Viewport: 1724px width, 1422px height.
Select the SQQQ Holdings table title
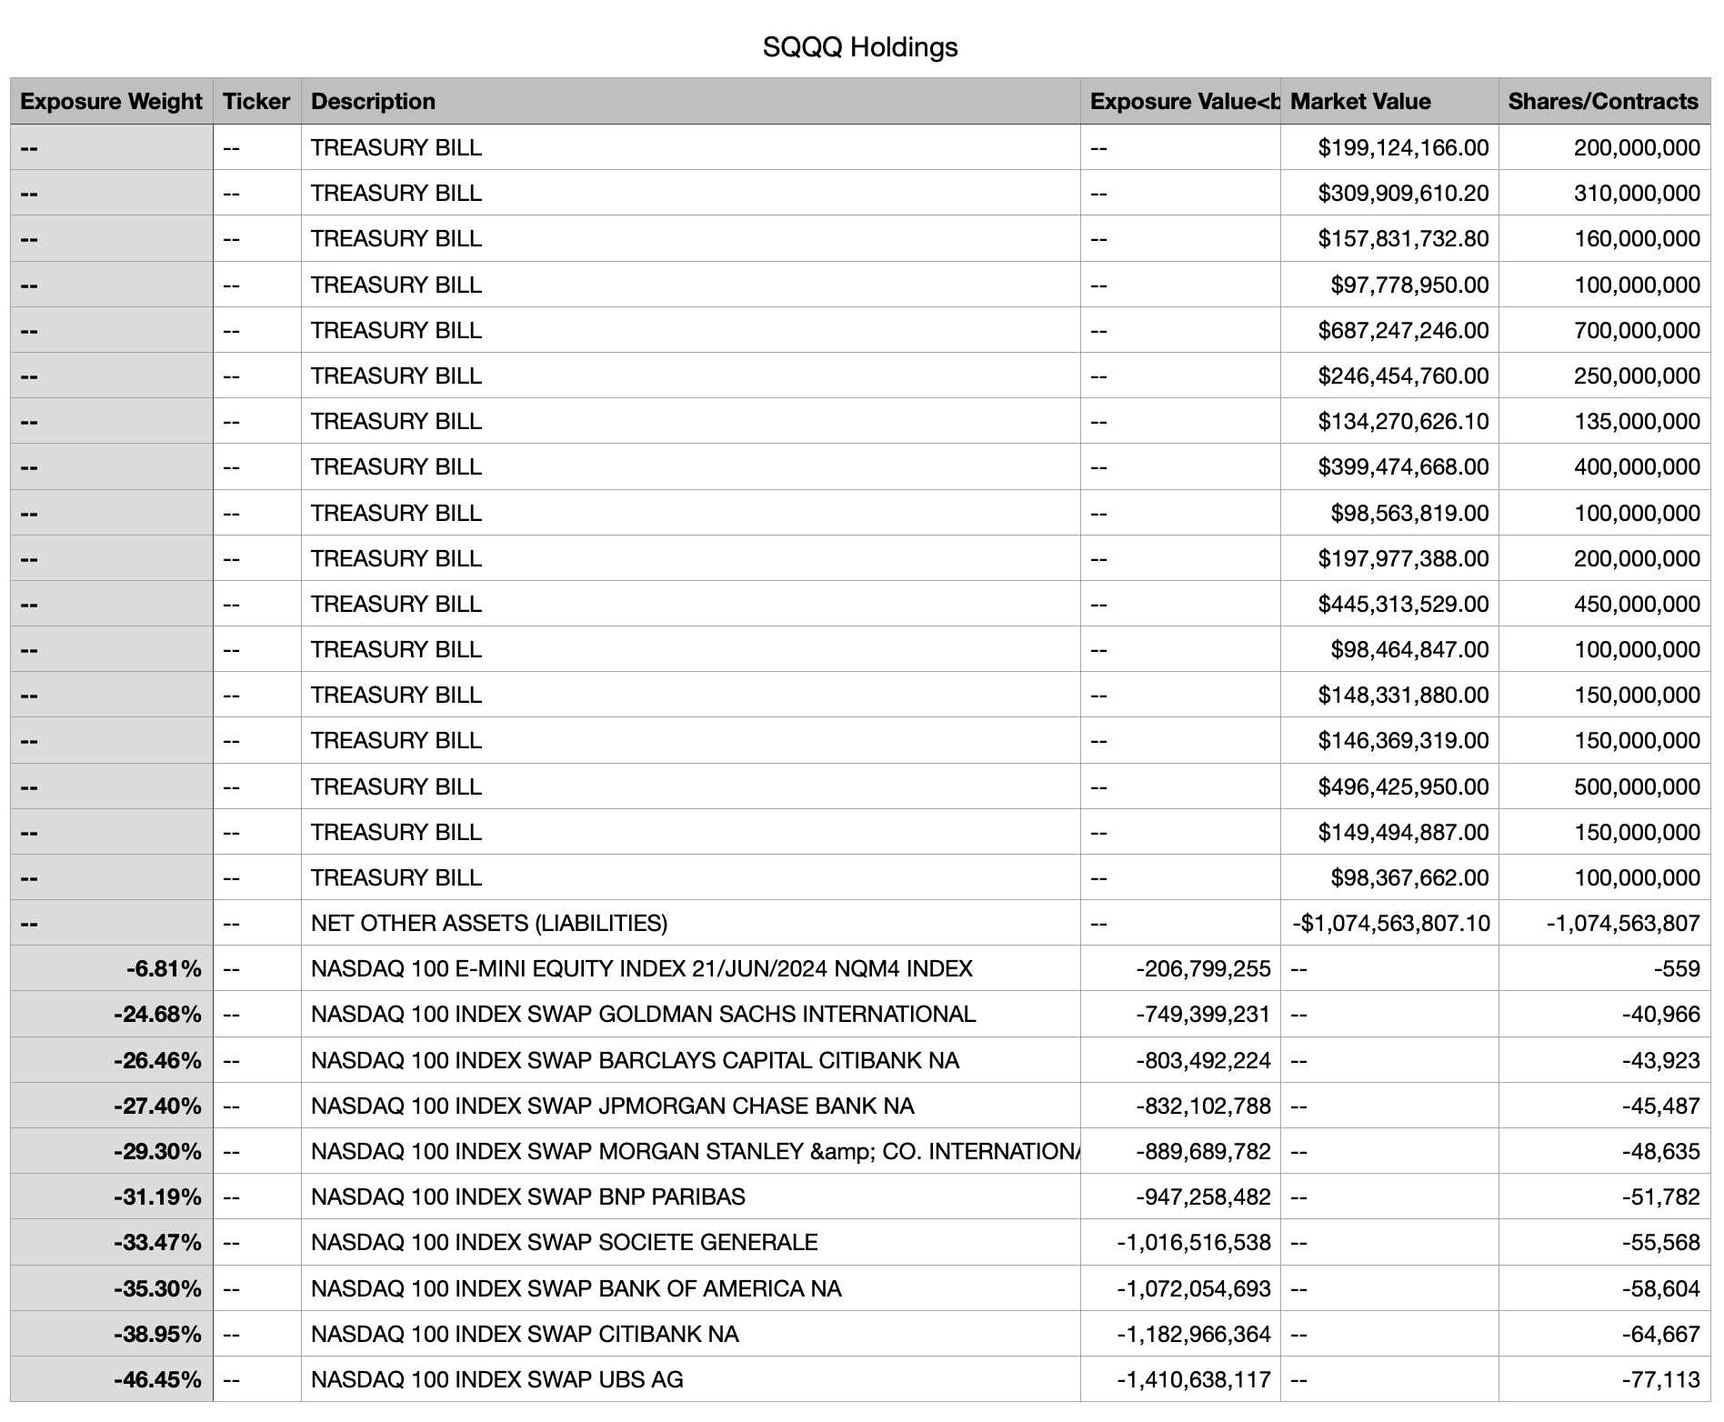(x=860, y=47)
